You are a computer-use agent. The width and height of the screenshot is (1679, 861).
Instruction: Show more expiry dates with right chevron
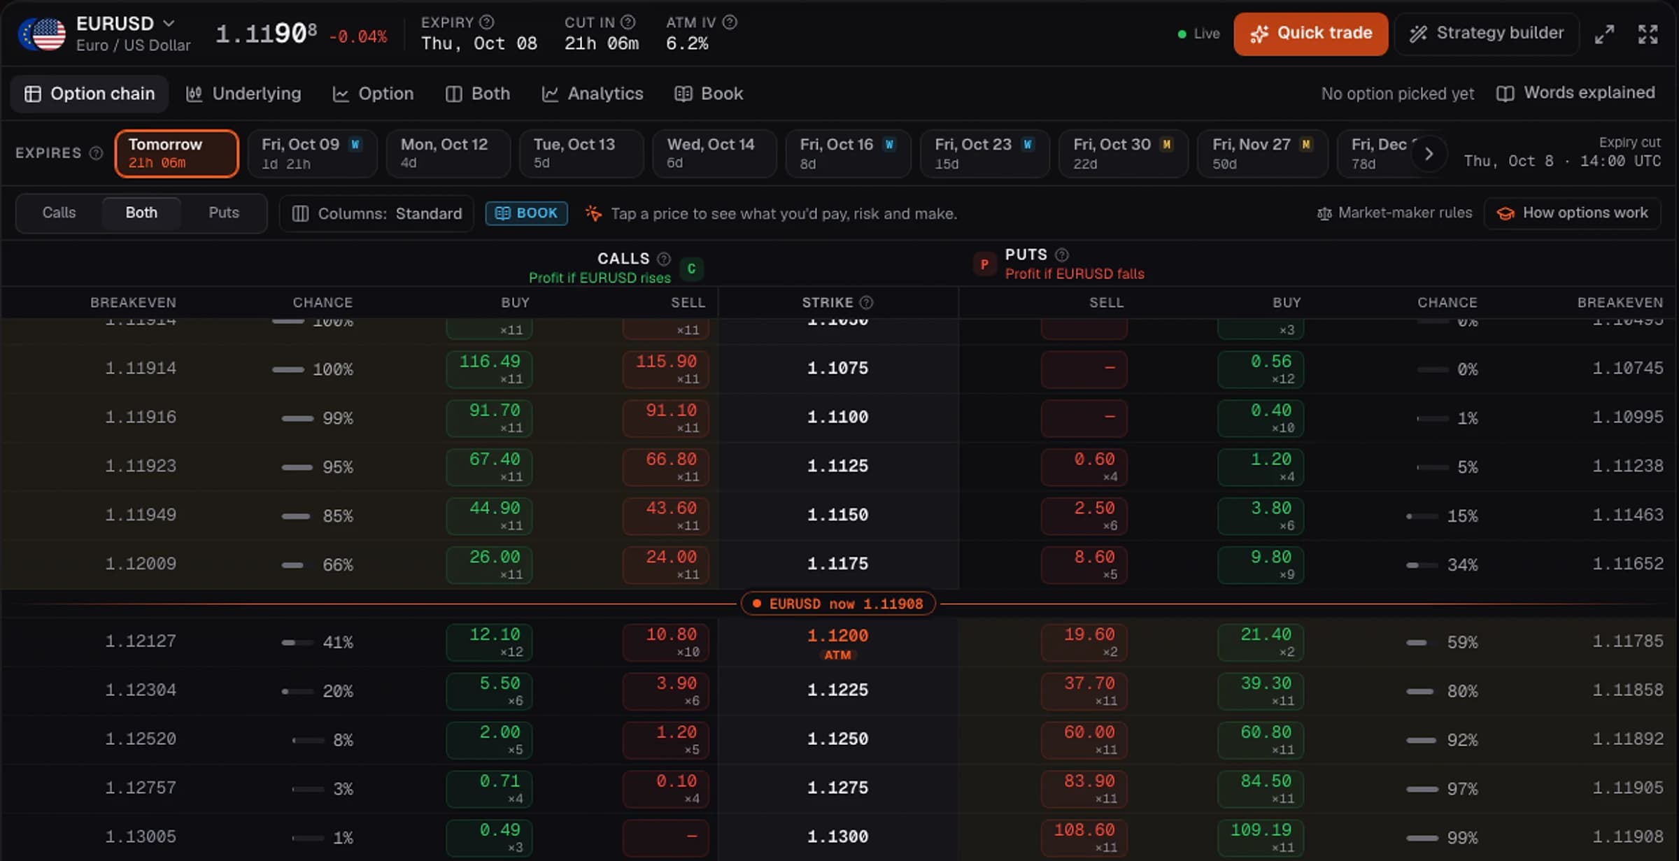[1429, 153]
